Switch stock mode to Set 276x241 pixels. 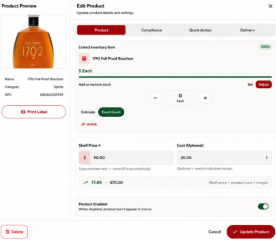[250, 84]
